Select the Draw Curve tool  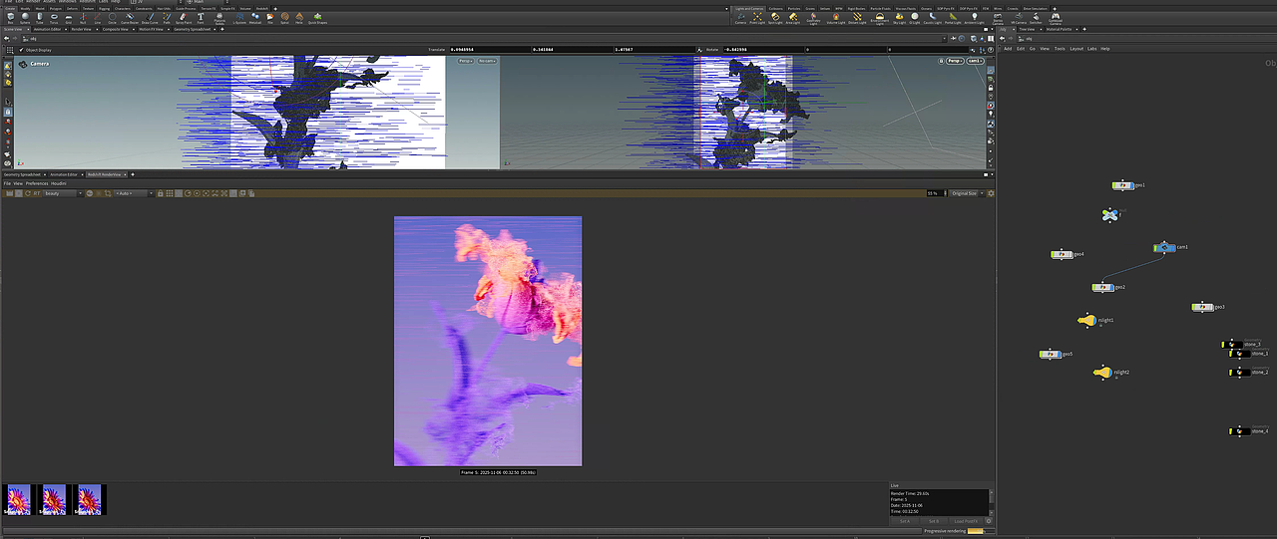point(149,18)
